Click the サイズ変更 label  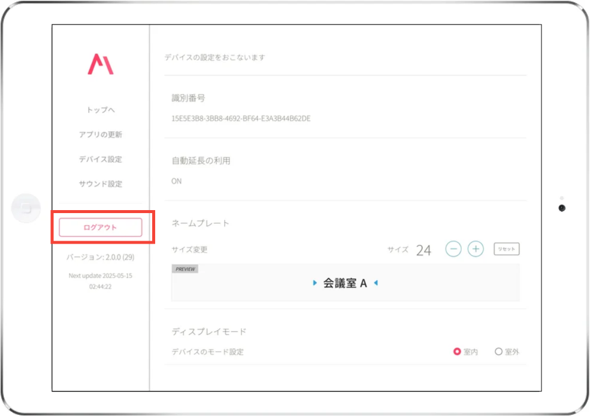tap(189, 250)
